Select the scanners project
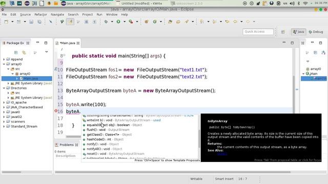The image size is (328, 184). (18, 122)
